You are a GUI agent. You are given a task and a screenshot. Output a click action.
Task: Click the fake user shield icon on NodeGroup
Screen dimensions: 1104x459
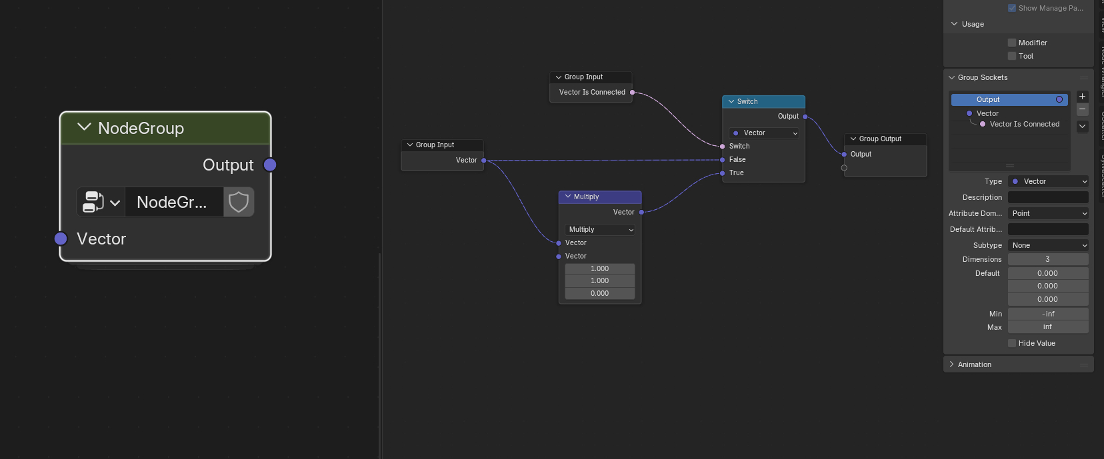[x=239, y=202]
